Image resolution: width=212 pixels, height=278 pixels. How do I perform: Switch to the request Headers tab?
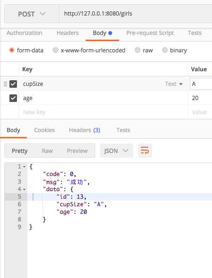pos(67,33)
